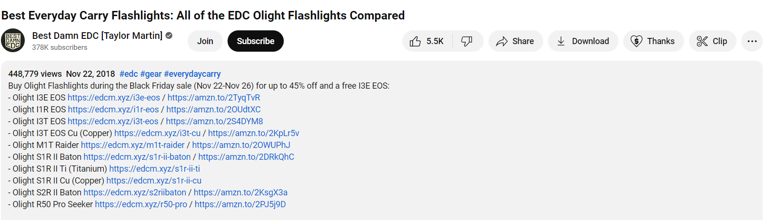Open the edcm.xyz/i3e-eos link
The image size is (767, 220).
click(x=114, y=98)
